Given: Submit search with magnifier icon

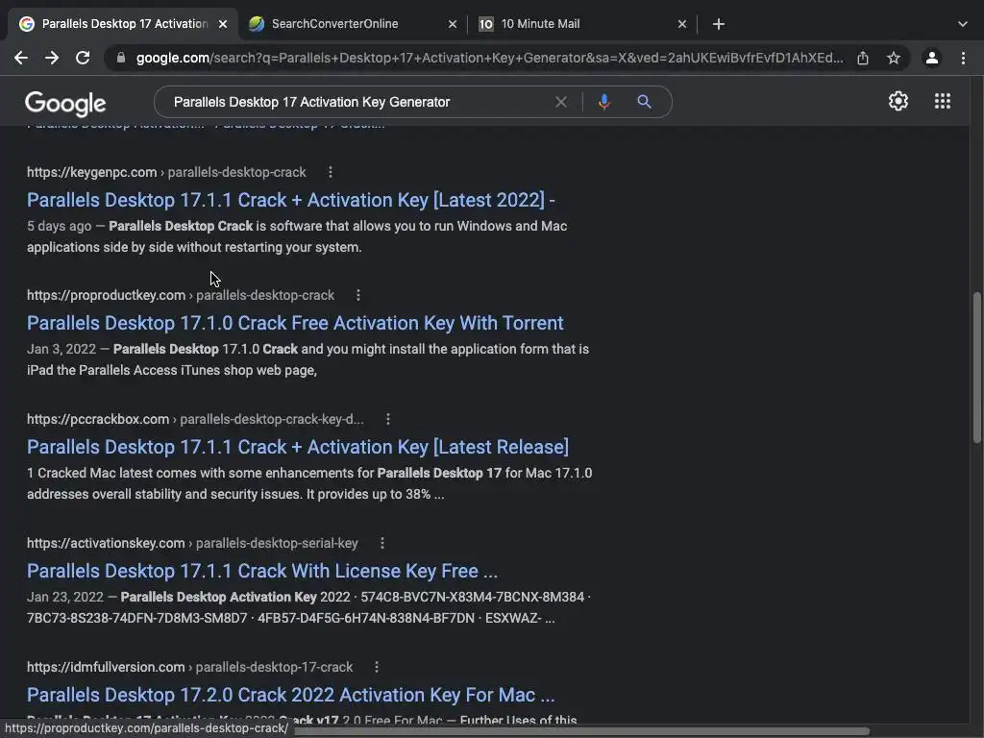Looking at the screenshot, I should click(x=644, y=102).
